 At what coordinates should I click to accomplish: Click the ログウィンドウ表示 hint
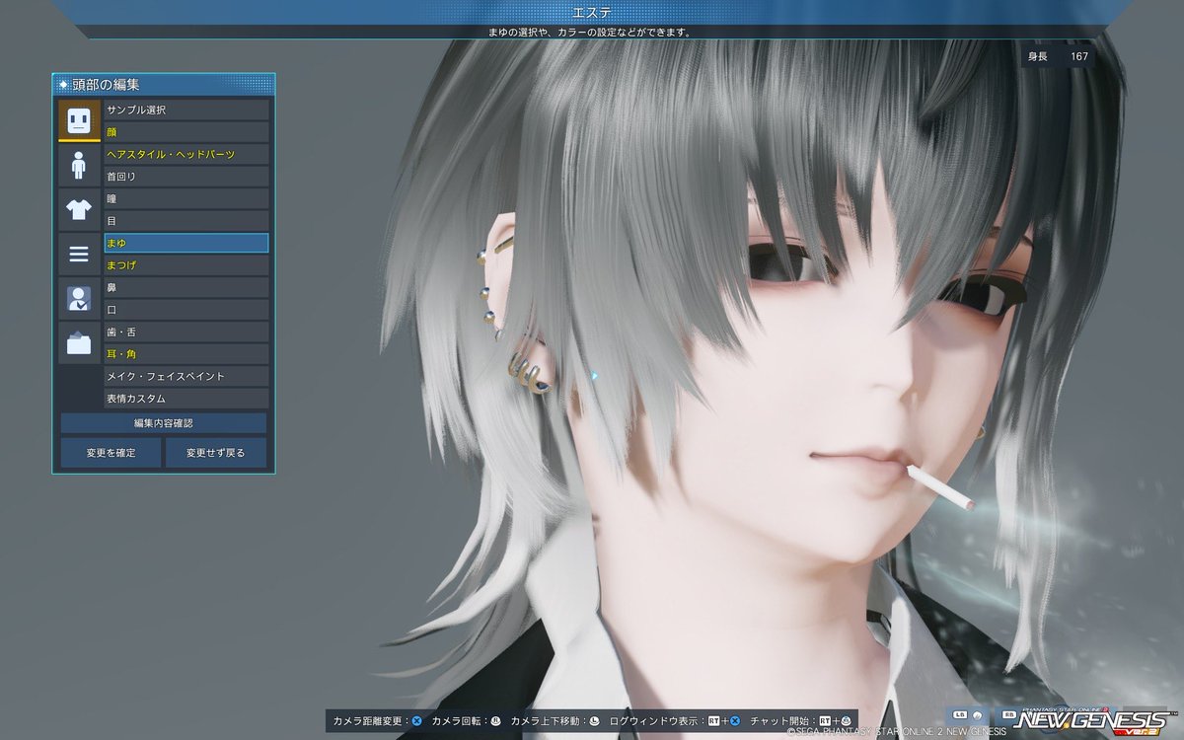coord(676,721)
